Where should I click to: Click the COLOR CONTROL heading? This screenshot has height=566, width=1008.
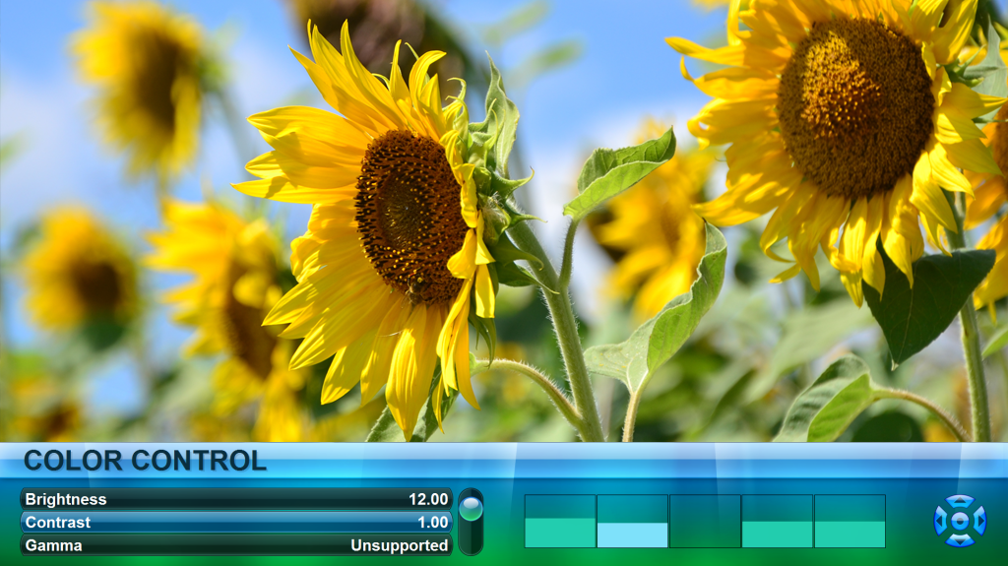coord(146,461)
